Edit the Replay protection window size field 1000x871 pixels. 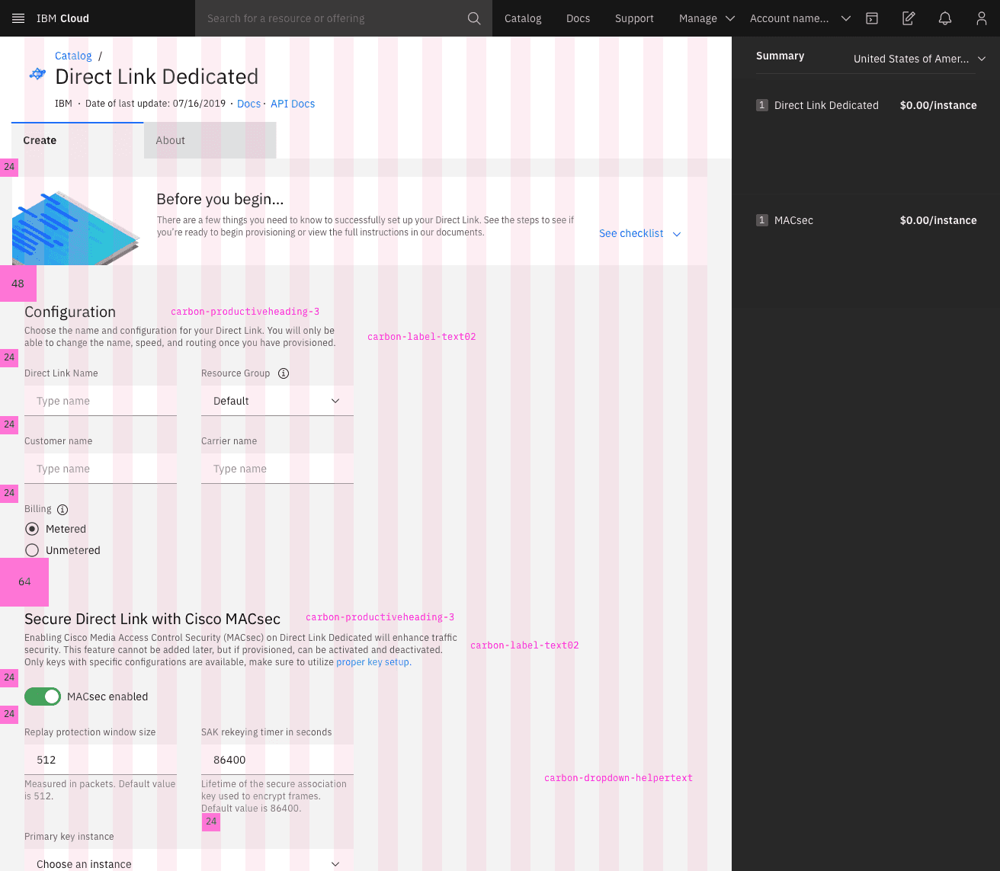(101, 760)
